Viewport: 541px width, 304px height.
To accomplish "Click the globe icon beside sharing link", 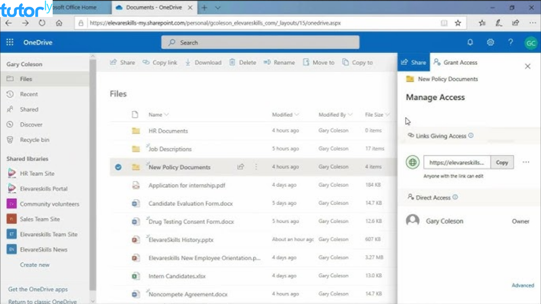I will pyautogui.click(x=413, y=162).
